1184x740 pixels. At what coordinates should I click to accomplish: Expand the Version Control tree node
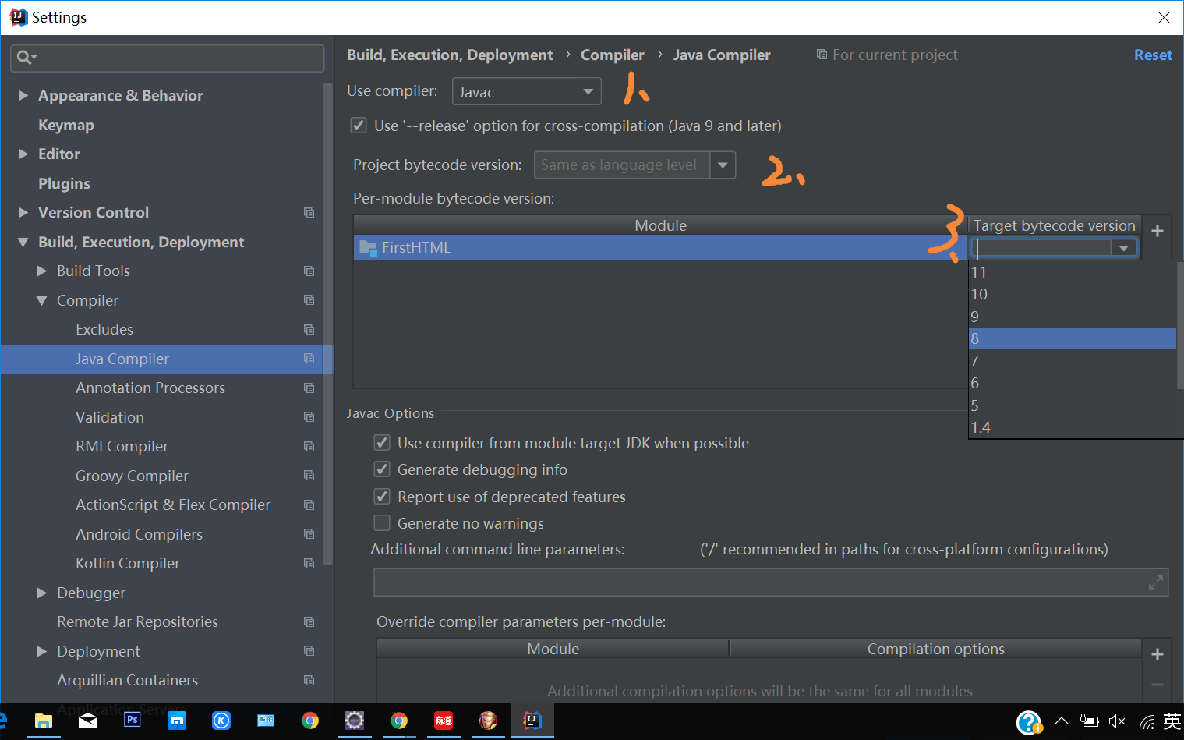click(x=23, y=212)
